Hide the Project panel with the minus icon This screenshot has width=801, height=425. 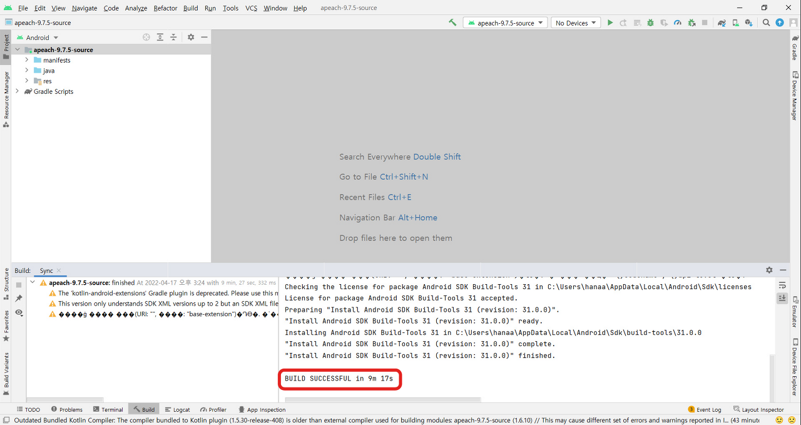pos(204,38)
